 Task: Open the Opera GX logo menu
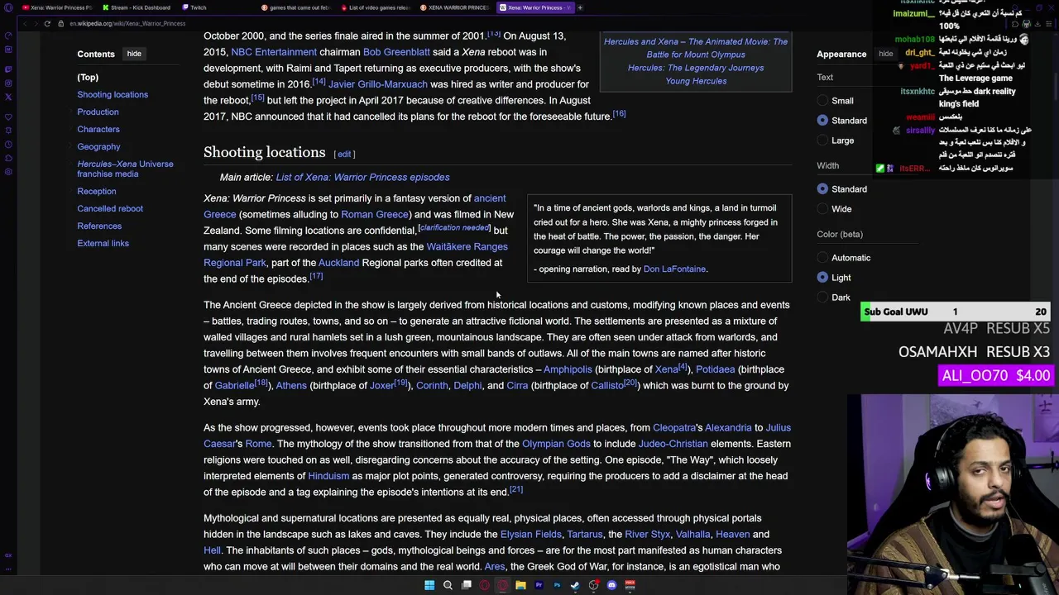(x=8, y=7)
